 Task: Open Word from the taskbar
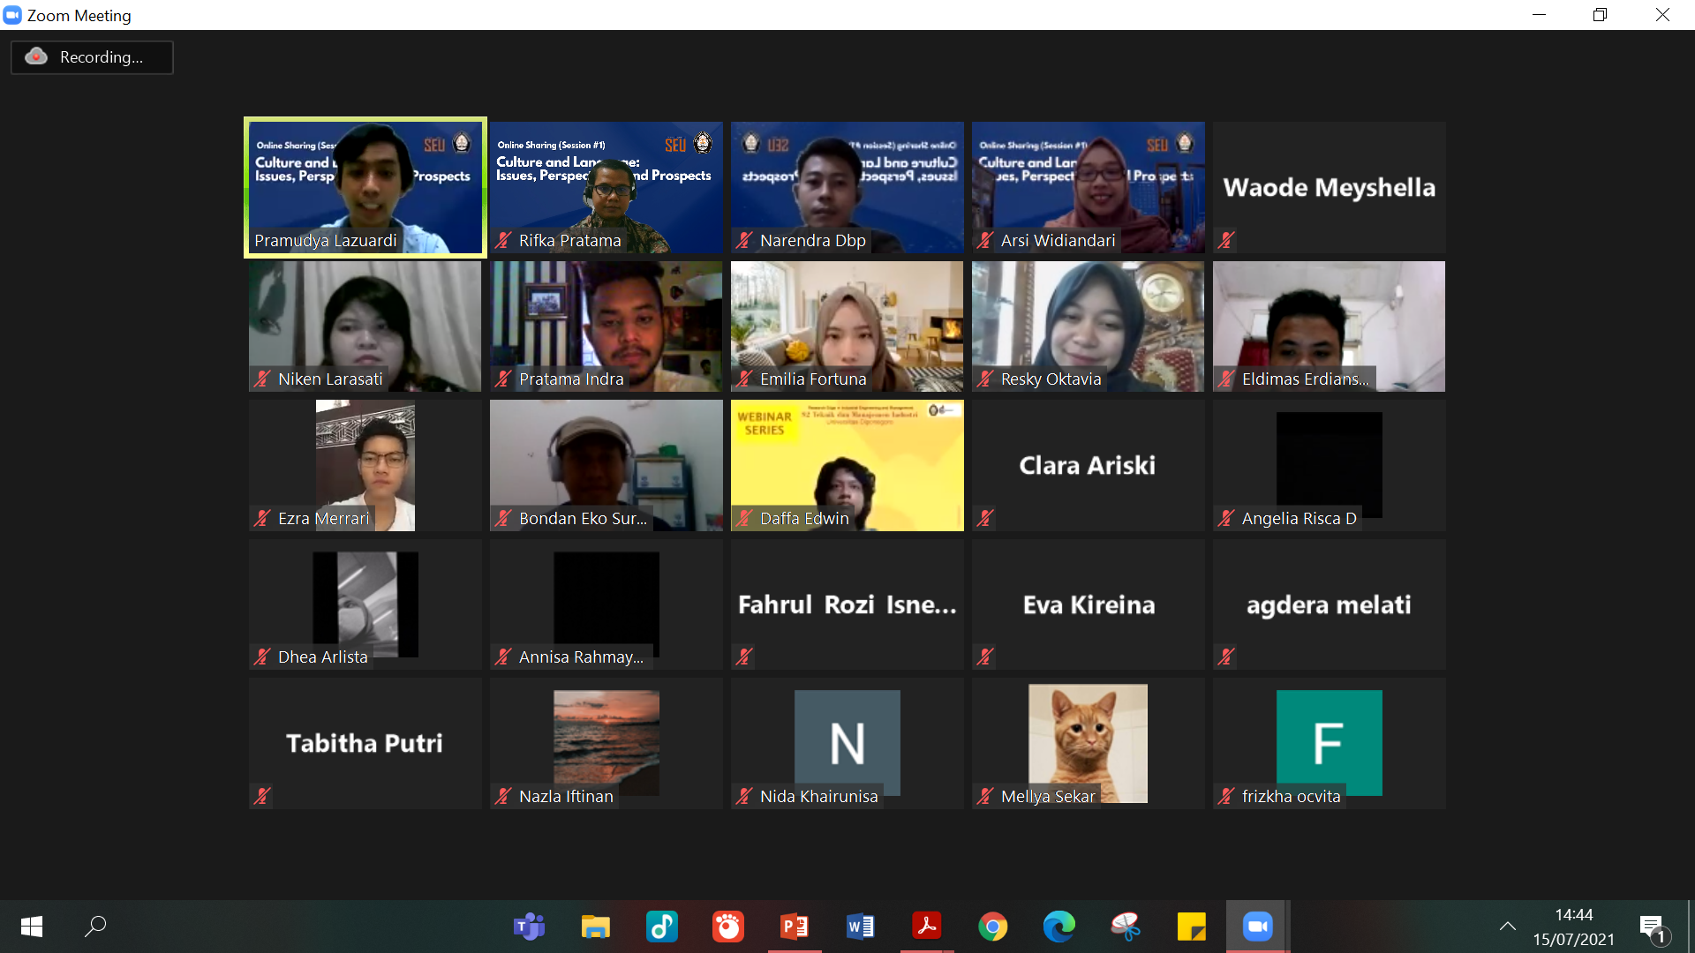coord(860,927)
